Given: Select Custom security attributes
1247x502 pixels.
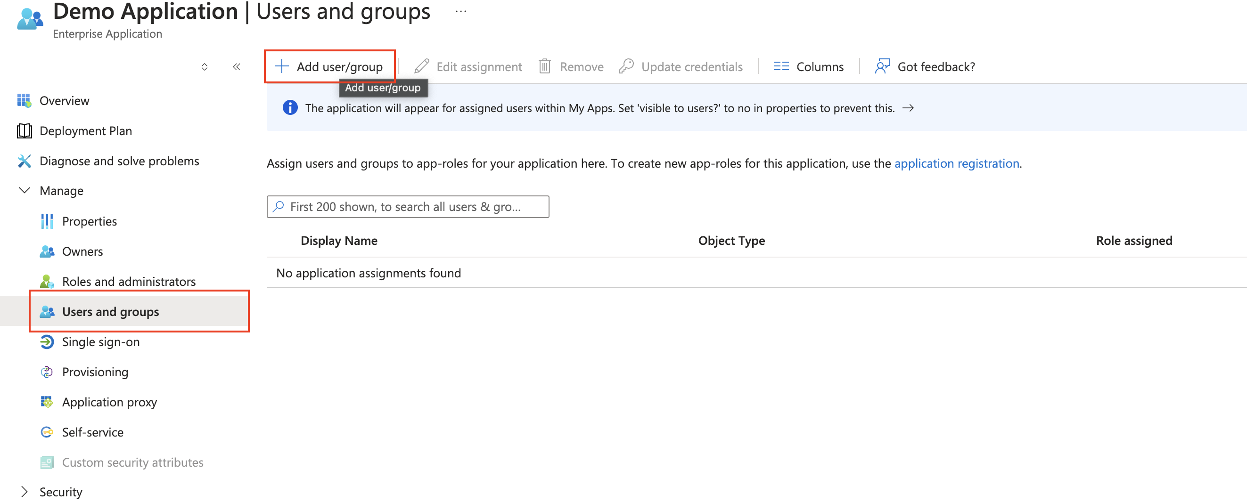Looking at the screenshot, I should (132, 462).
